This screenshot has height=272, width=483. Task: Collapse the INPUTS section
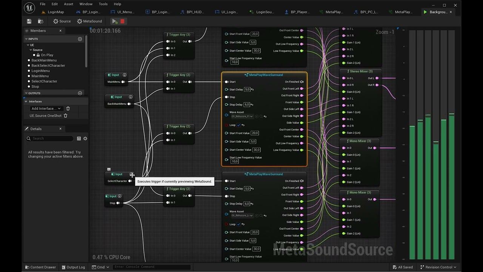pyautogui.click(x=26, y=39)
